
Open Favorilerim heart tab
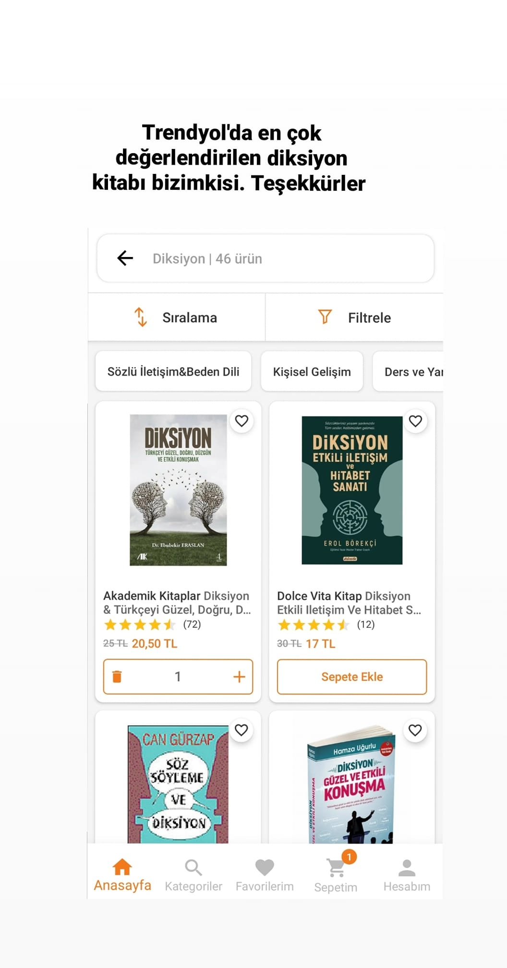coord(265,875)
